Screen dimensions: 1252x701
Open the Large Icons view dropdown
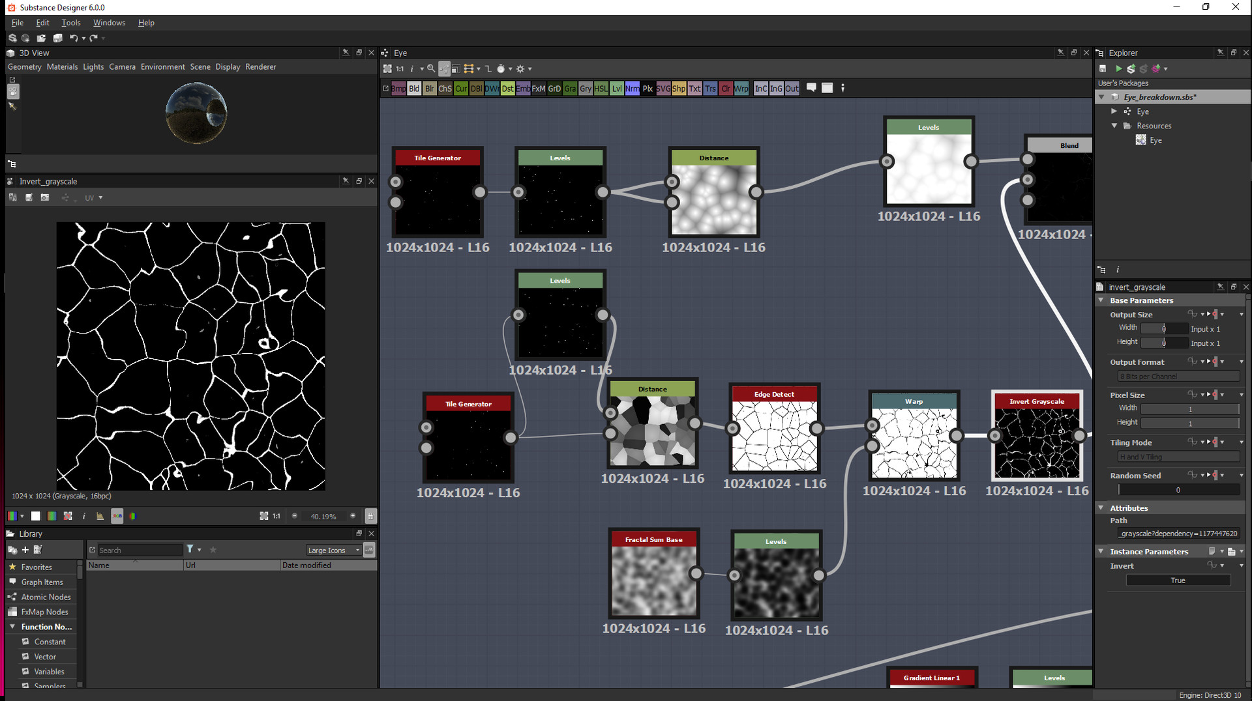click(x=333, y=551)
